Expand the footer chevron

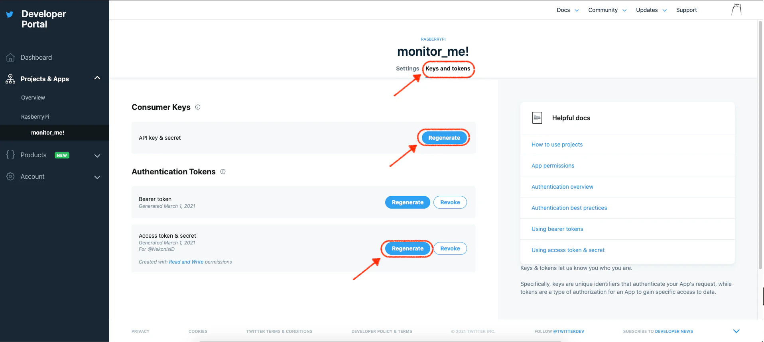pos(736,331)
